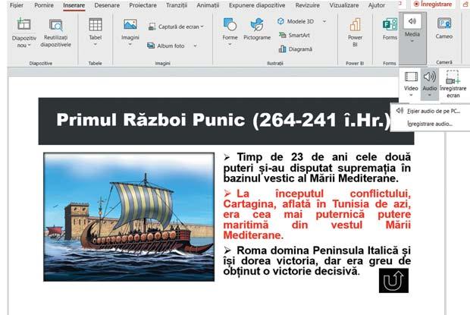Screen dimensions: 470x315
Task: Open the Ajutor tab
Action: (377, 5)
